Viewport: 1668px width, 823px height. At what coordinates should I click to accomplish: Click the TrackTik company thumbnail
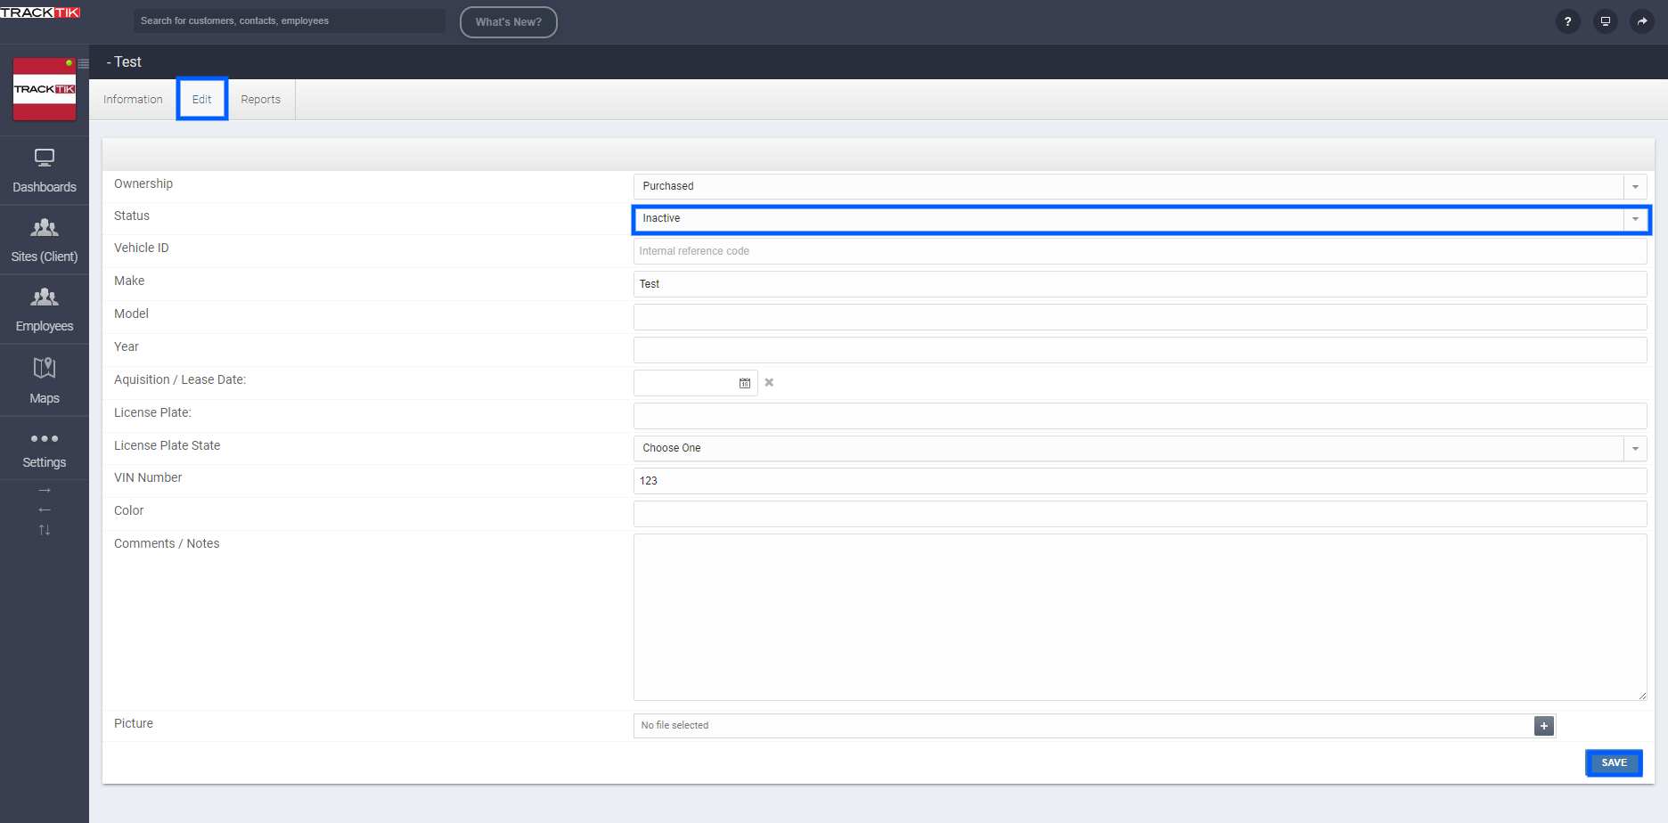coord(45,89)
